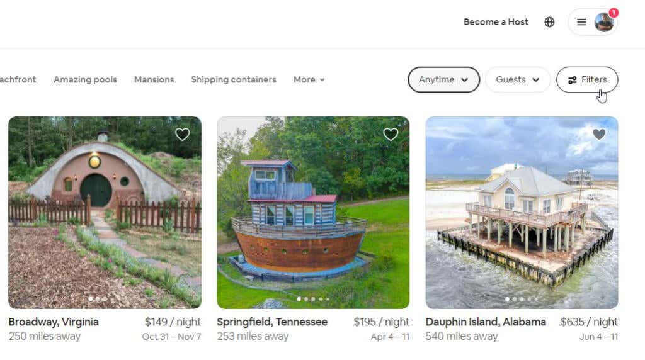This screenshot has width=645, height=360.
Task: Select the Amazing pools category
Action: click(85, 80)
